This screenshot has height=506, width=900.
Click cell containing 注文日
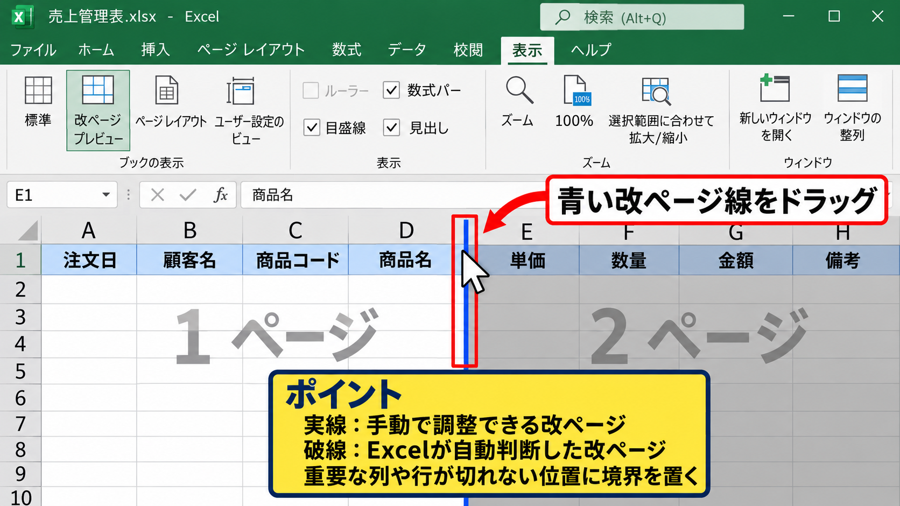tap(89, 260)
